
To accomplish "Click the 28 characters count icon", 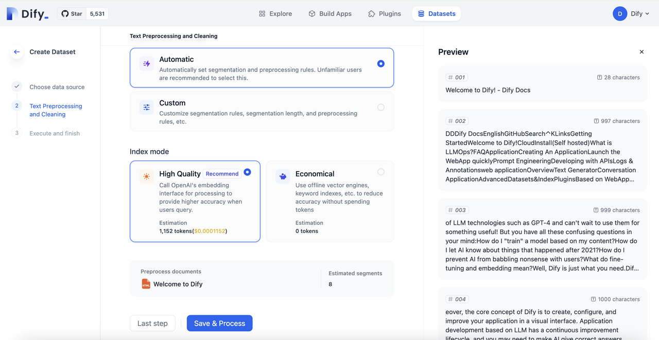I will tap(599, 77).
